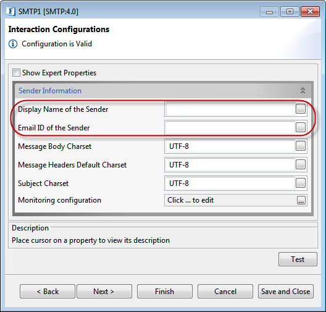Go to previous page with Back
Viewport: 326px width, 312px height.
point(48,292)
